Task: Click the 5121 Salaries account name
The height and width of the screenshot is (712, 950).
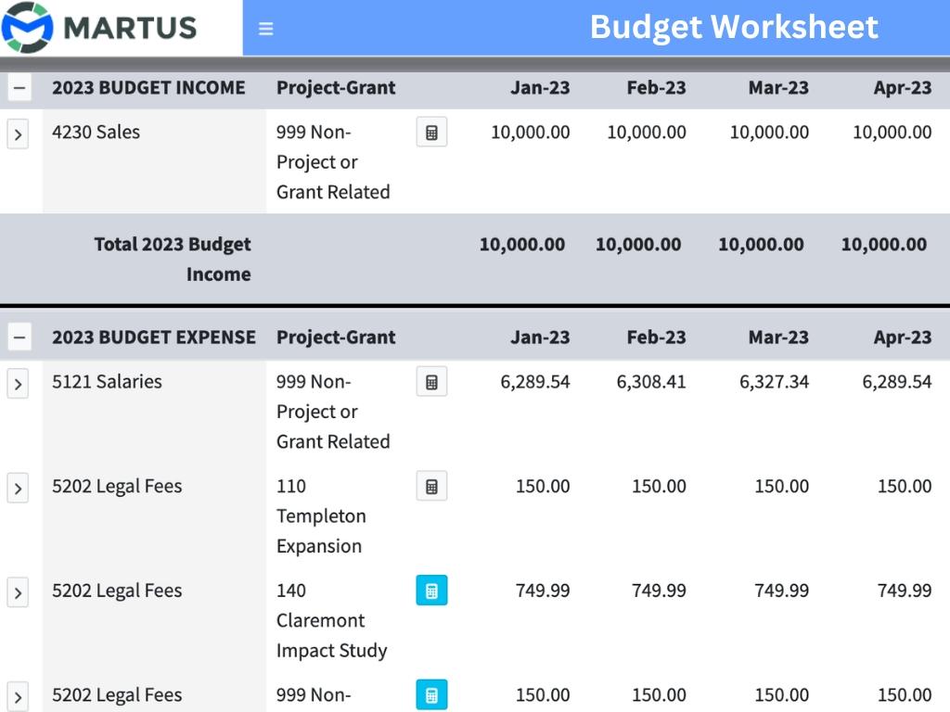Action: (107, 382)
